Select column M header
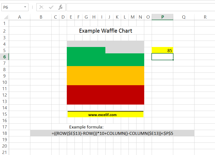 coord(133,17)
